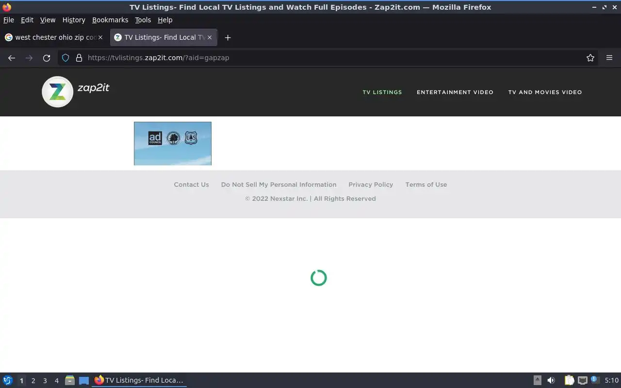Click the Firefox logo in title bar
This screenshot has height=388, width=621.
coord(7,7)
